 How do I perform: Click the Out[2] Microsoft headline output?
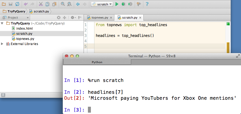[x=162, y=98]
